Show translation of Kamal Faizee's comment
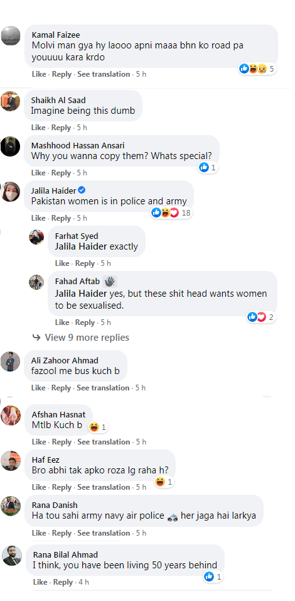Viewport: 295px width, 601px height. tap(104, 74)
